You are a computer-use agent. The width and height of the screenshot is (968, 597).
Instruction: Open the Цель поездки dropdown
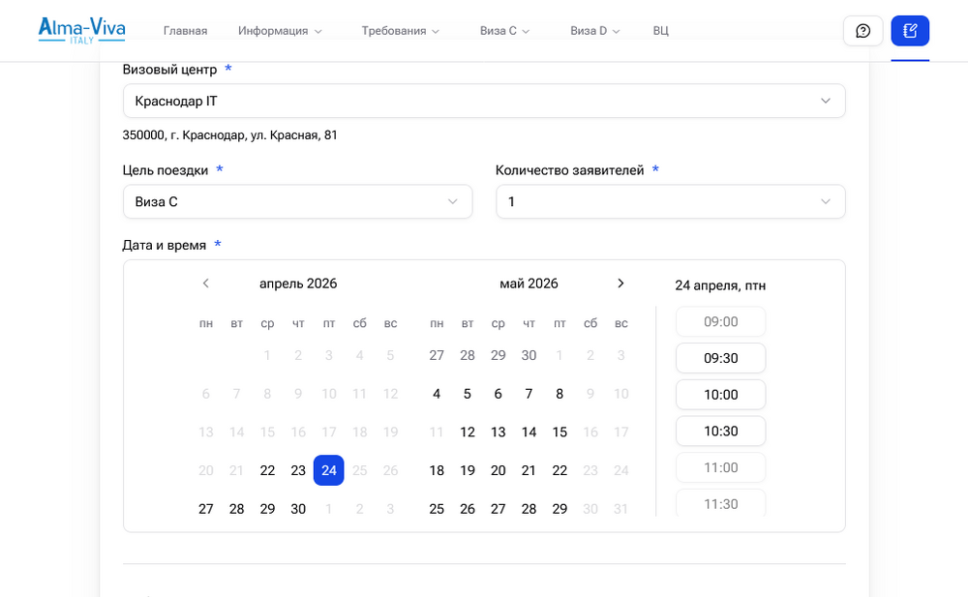click(297, 201)
